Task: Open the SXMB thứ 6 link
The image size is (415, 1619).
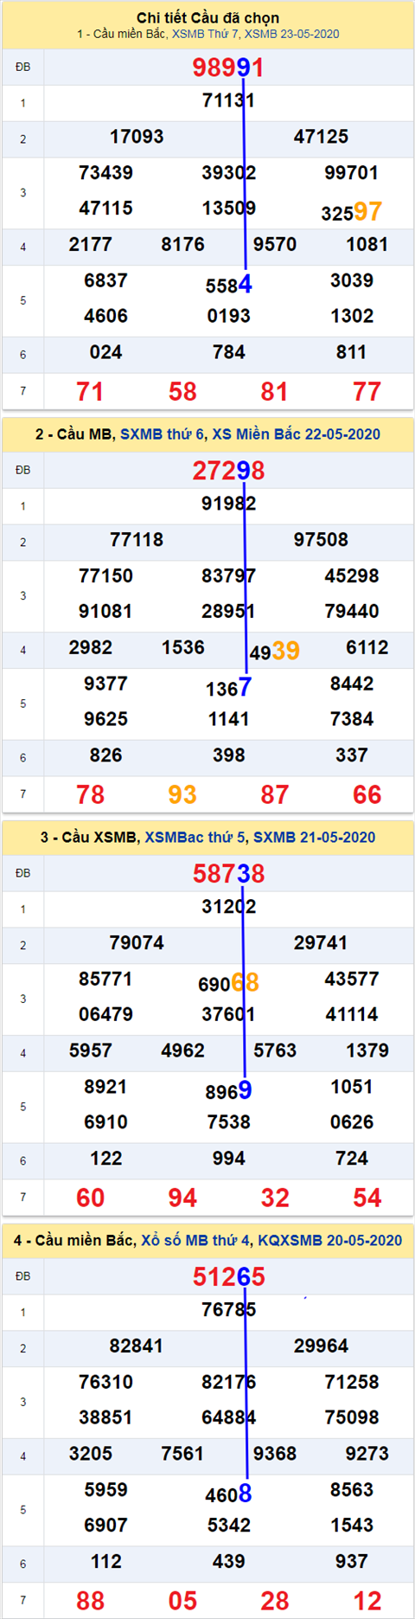Action: pos(162,434)
